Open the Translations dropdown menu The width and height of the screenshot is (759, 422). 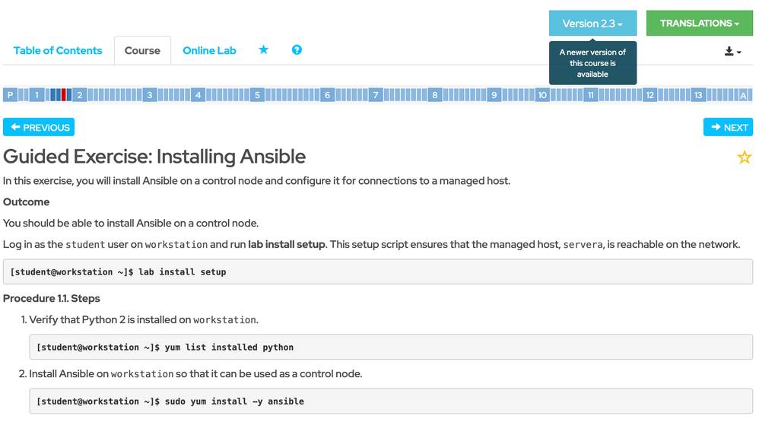click(699, 24)
